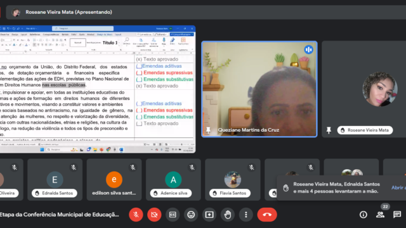
Task: Open the Título 1 styles gallery dropdown
Action: coord(119,42)
